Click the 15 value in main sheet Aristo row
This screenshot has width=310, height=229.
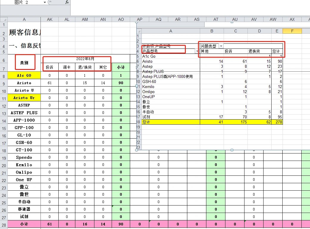(85, 83)
